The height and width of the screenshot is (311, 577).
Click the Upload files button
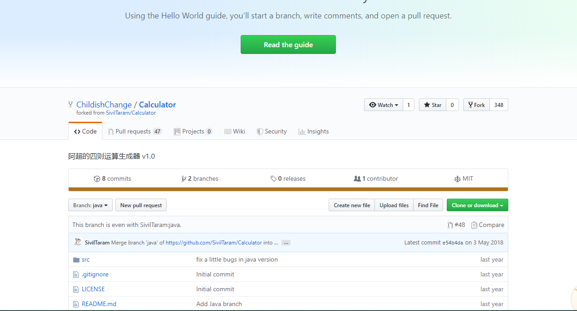394,205
